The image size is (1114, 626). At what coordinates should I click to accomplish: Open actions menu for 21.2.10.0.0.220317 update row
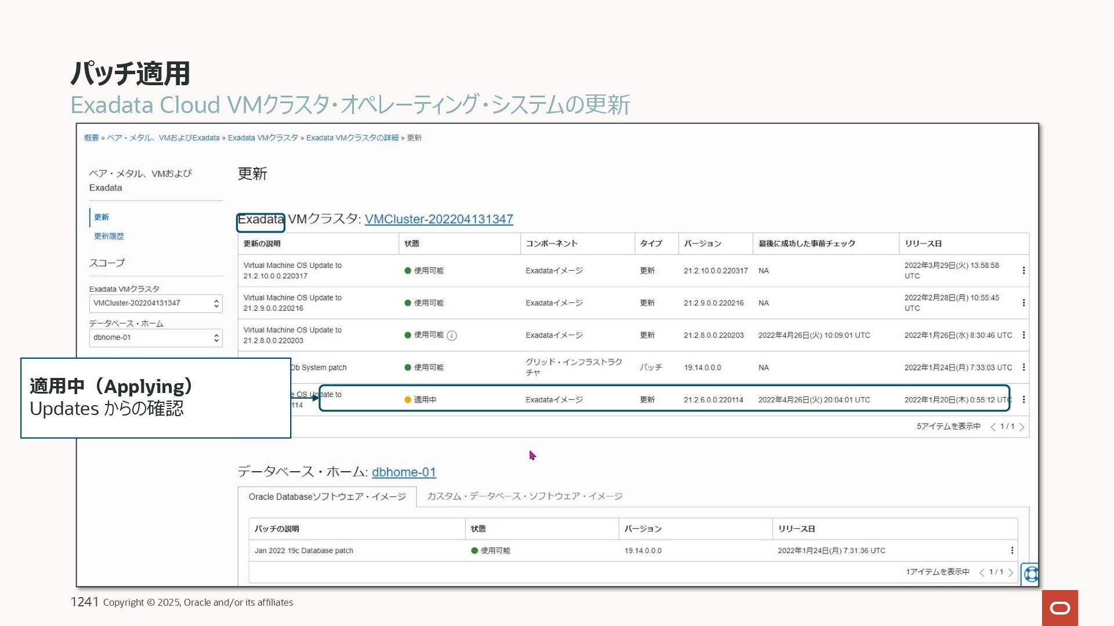pos(1023,271)
